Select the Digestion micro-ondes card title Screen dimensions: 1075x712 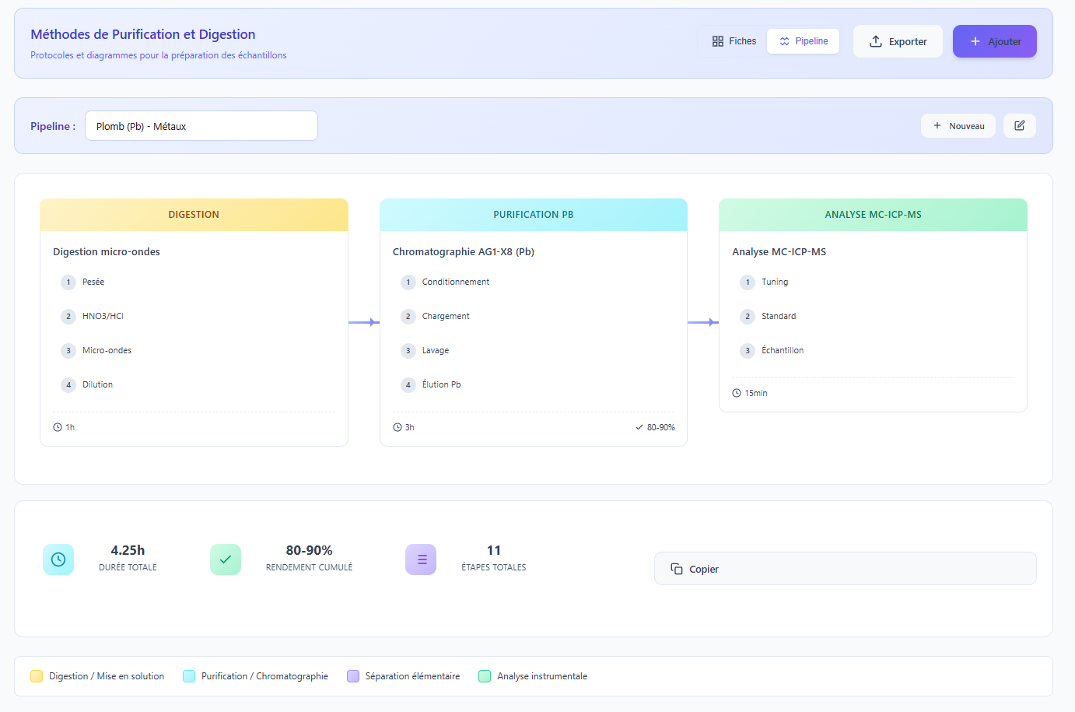tap(107, 252)
